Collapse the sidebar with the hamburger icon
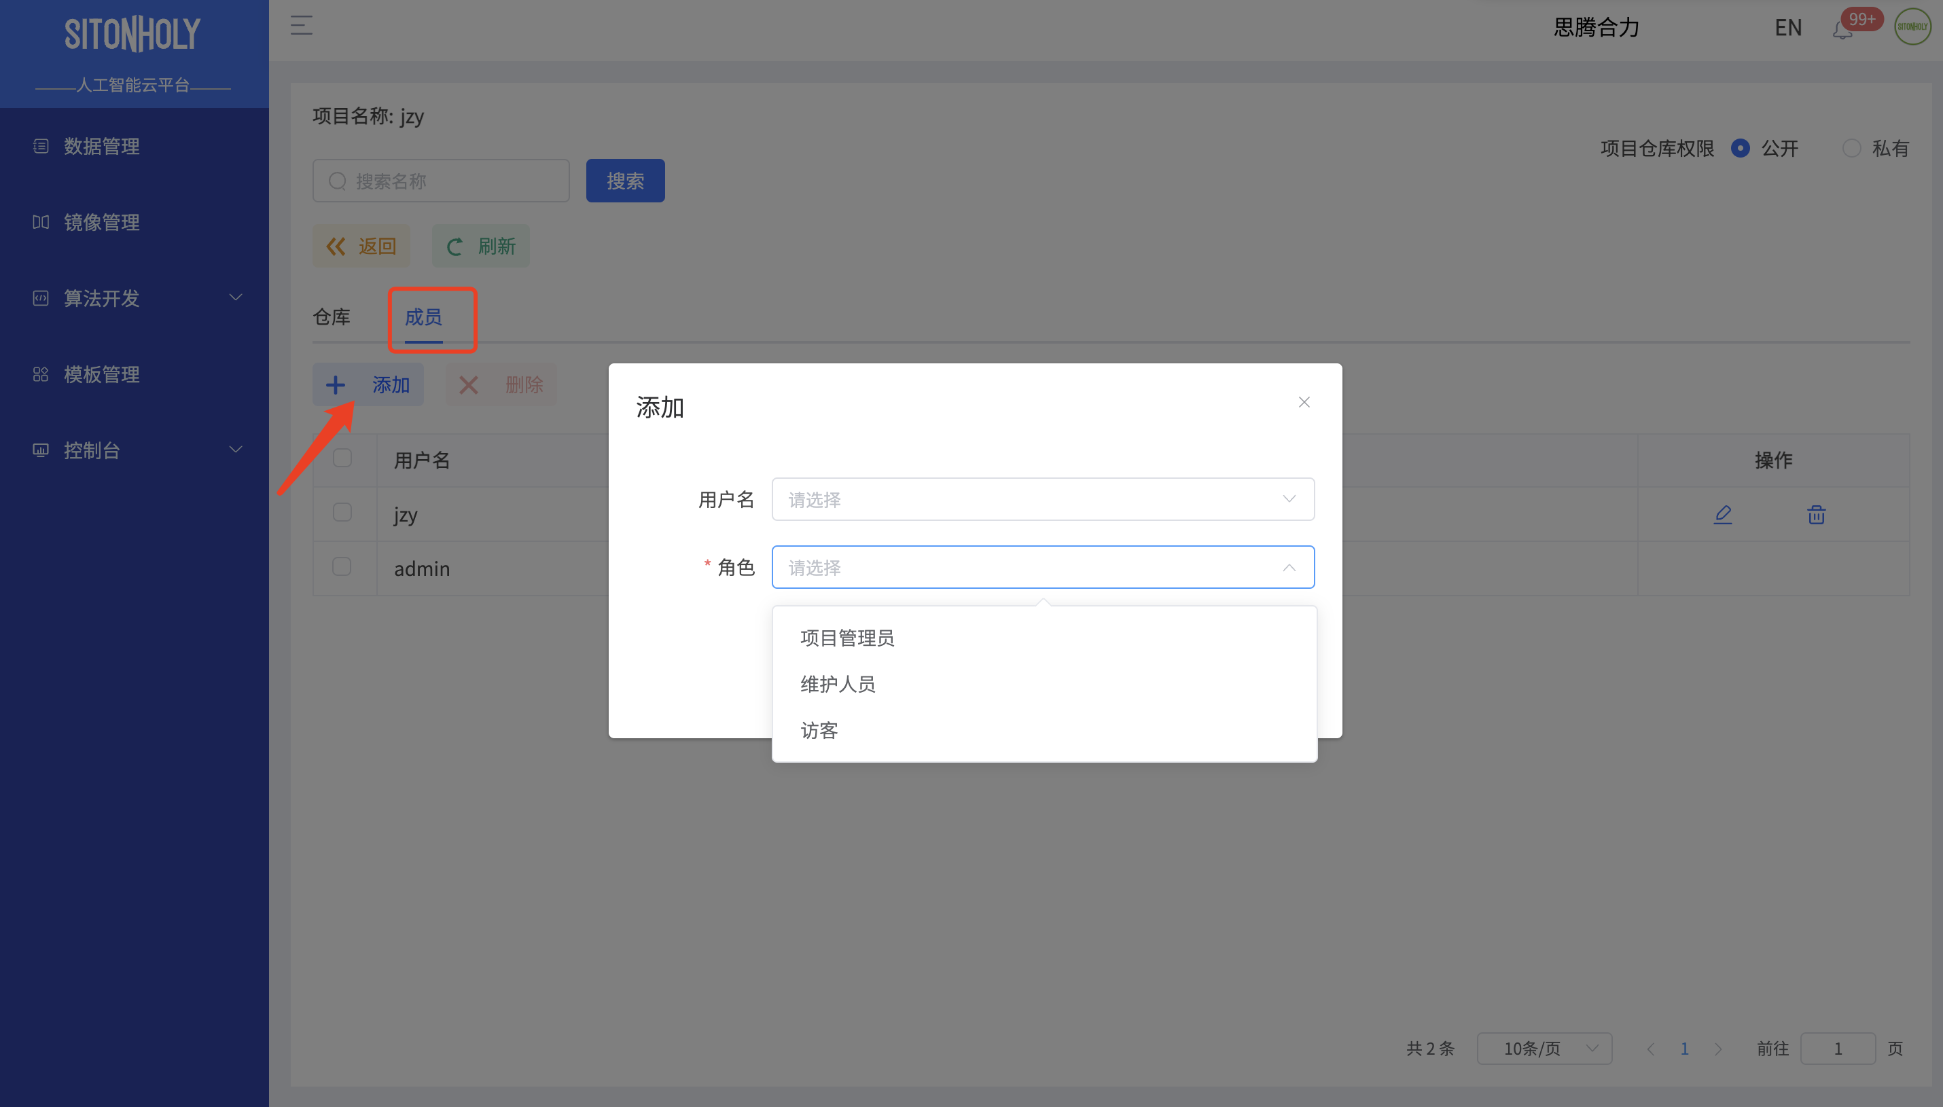 (301, 26)
